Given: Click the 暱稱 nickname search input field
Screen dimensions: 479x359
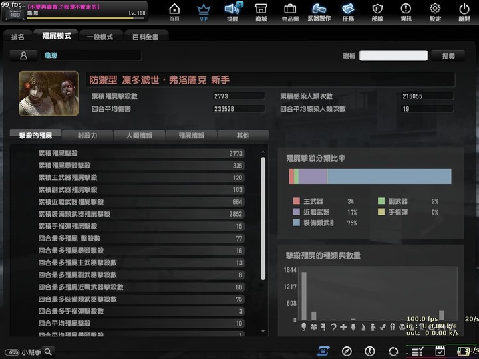Looking at the screenshot, I should coord(393,56).
